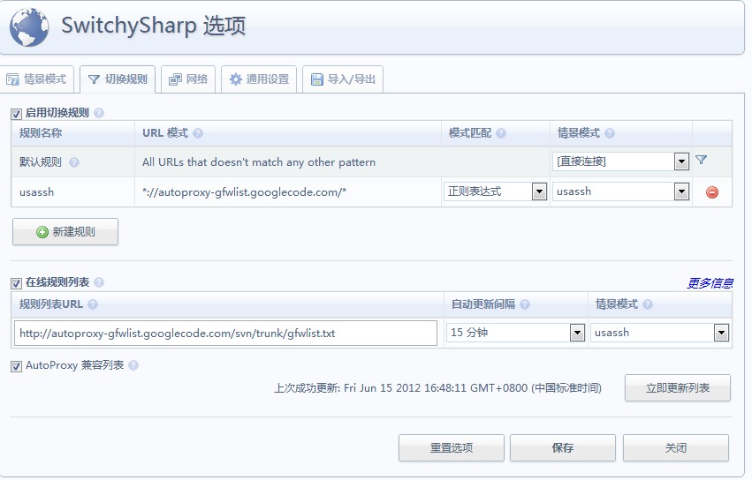Image resolution: width=752 pixels, height=480 pixels.
Task: Toggle 启用切换规则 checkbox
Action: (16, 114)
